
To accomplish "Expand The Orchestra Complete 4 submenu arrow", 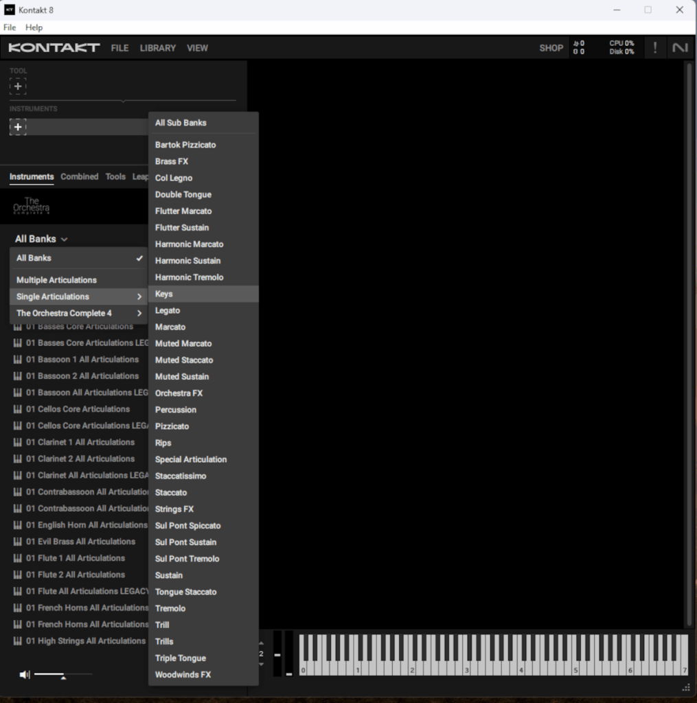I will 139,313.
